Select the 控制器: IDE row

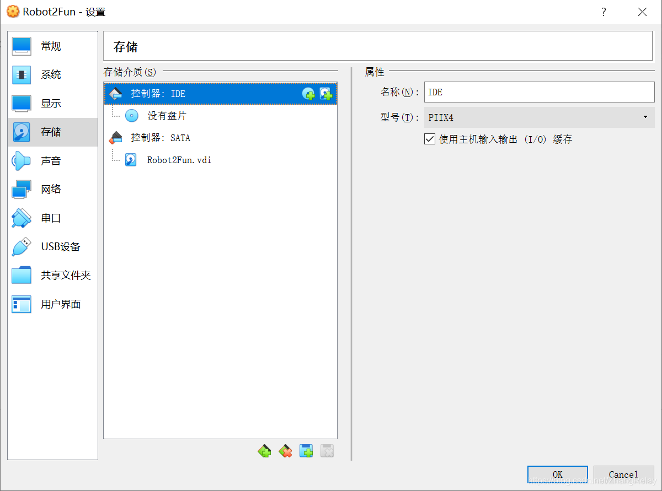220,94
